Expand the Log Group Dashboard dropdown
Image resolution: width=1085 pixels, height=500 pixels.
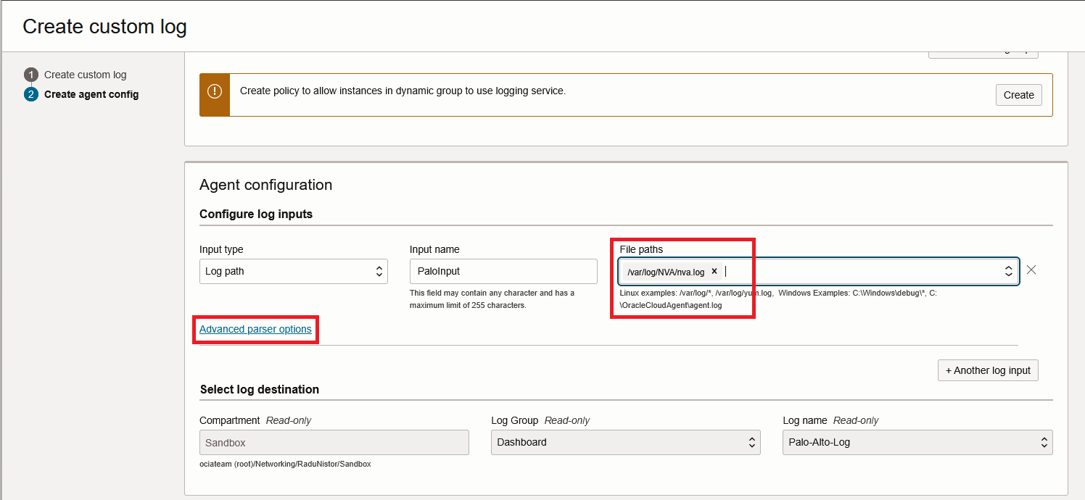tap(625, 442)
